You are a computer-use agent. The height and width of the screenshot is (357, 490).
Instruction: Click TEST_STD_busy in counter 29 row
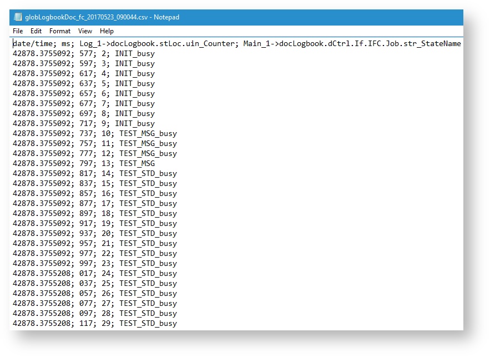click(148, 324)
